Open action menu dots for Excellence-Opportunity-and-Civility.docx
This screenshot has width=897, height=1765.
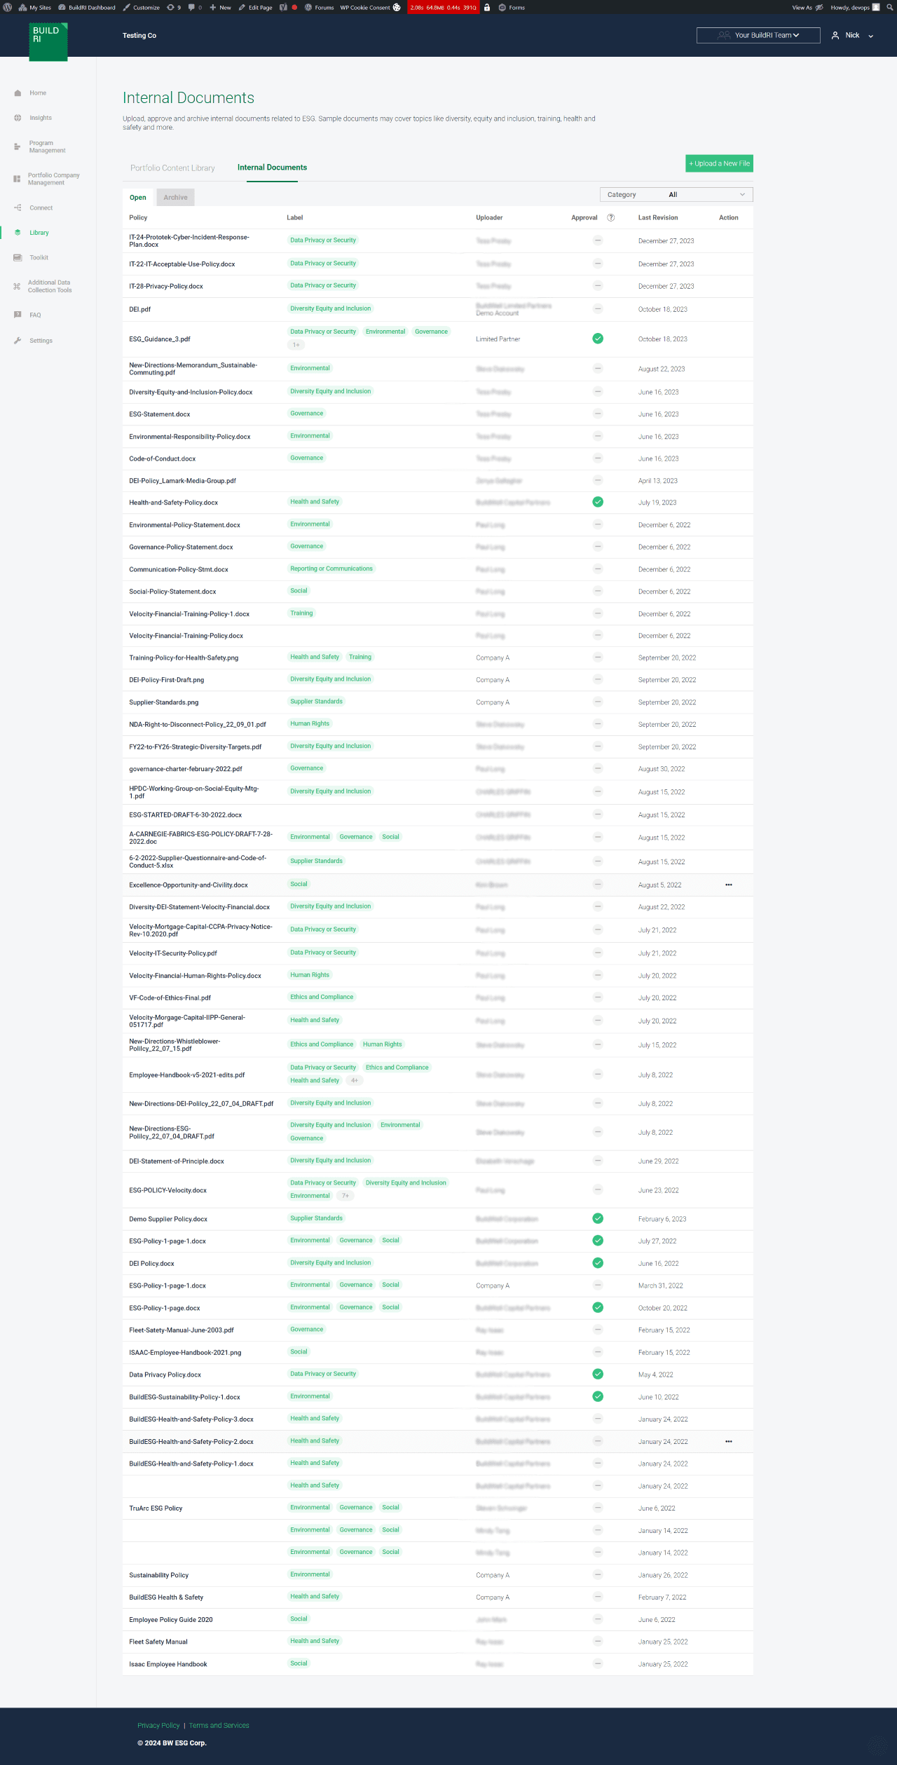coord(729,885)
